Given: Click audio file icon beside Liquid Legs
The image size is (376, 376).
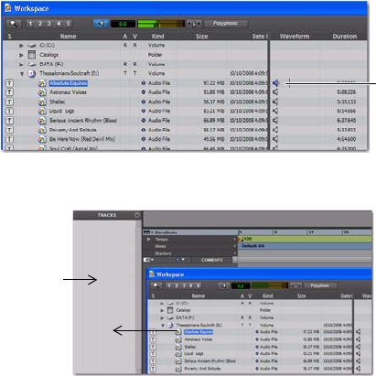Looking at the screenshot, I should point(42,111).
